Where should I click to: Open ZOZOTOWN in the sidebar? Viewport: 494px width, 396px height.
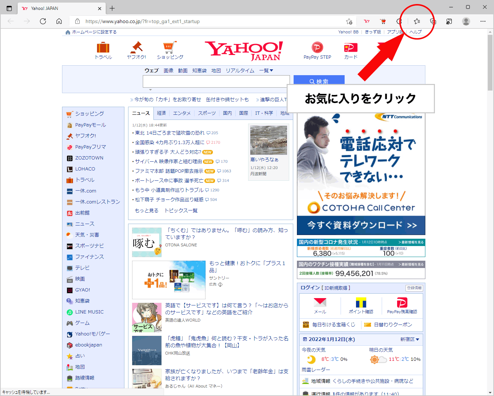[89, 158]
